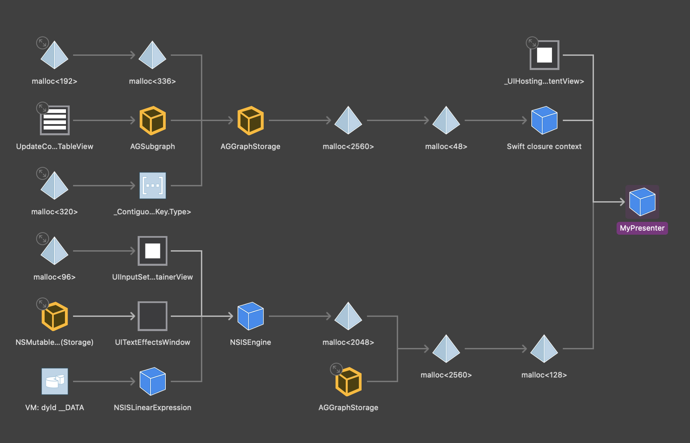The width and height of the screenshot is (690, 443).
Task: Click the _UIHosting...tentView> view node
Action: click(544, 55)
